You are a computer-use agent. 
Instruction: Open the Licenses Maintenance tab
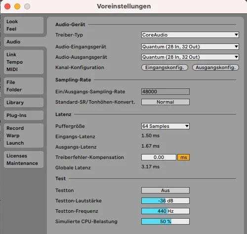(24, 159)
